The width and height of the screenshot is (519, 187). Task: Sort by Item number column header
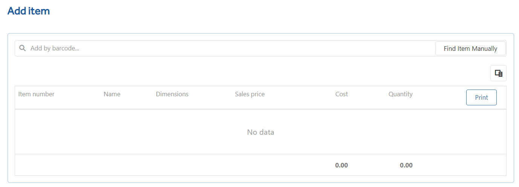(x=36, y=94)
